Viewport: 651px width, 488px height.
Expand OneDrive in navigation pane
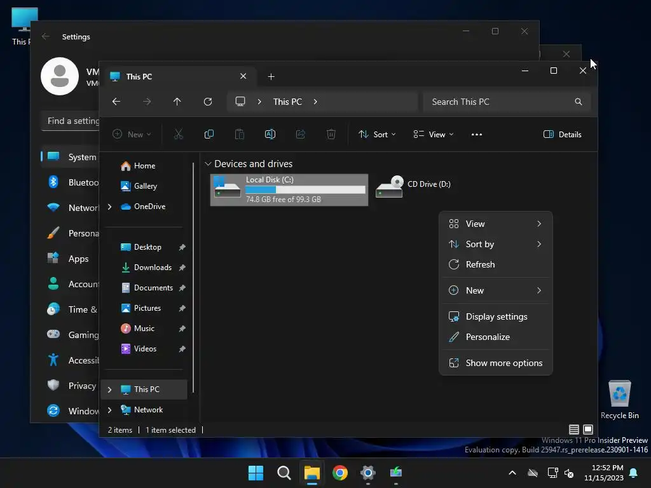[109, 207]
